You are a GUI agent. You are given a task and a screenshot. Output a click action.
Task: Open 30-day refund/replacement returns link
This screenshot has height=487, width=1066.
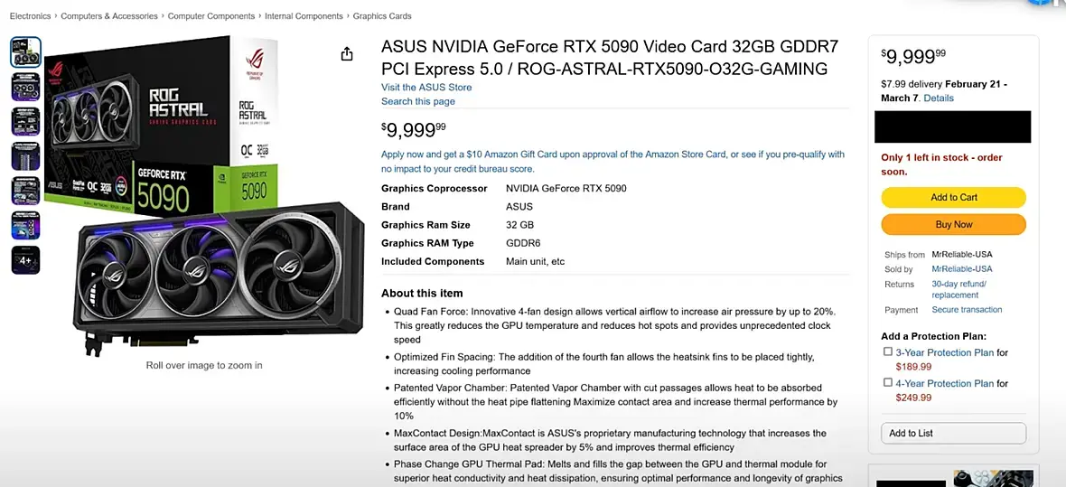[959, 289]
